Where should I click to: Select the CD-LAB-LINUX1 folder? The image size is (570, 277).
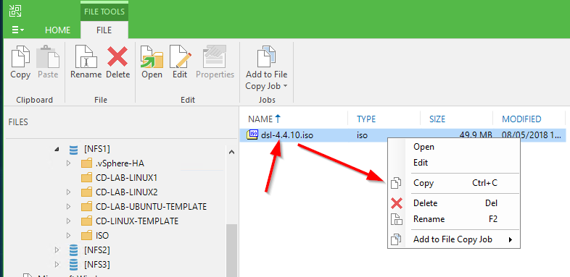(x=126, y=178)
